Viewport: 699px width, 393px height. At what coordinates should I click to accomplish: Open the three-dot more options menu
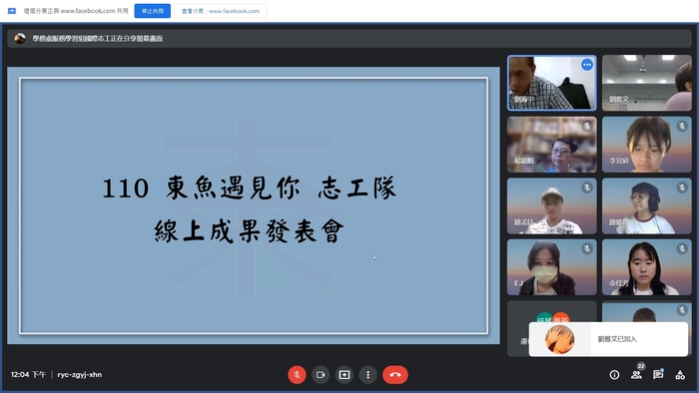point(367,375)
